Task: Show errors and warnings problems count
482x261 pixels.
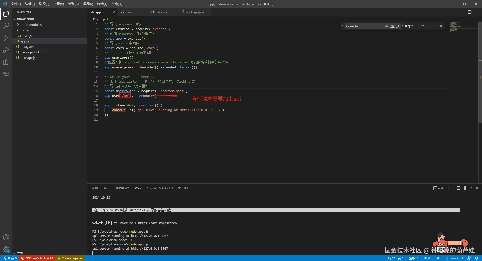Action: (10, 258)
